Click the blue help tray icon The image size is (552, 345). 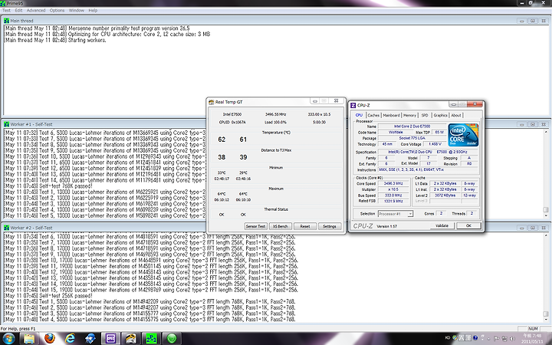click(475, 338)
